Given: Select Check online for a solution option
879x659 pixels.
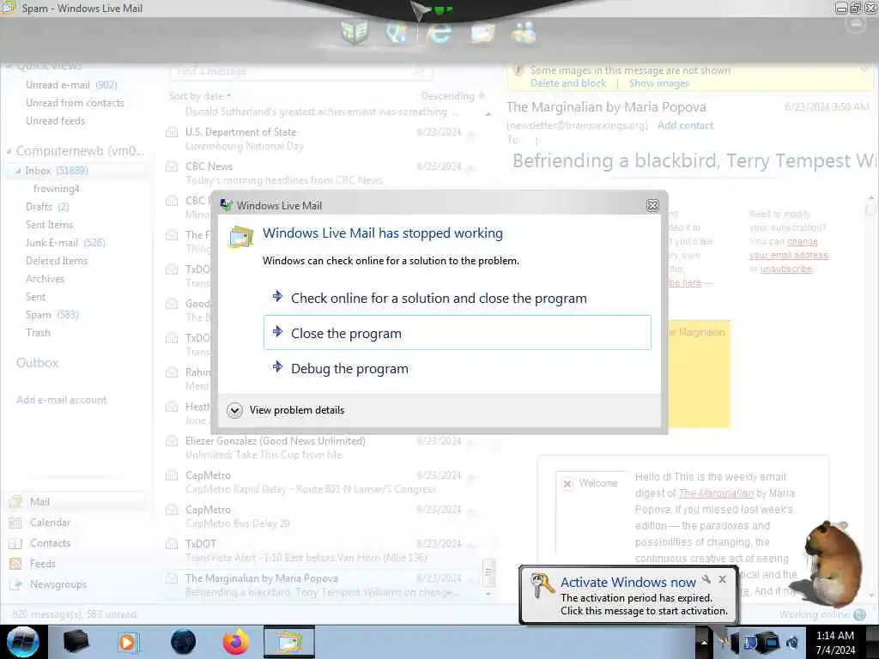Looking at the screenshot, I should (457, 298).
